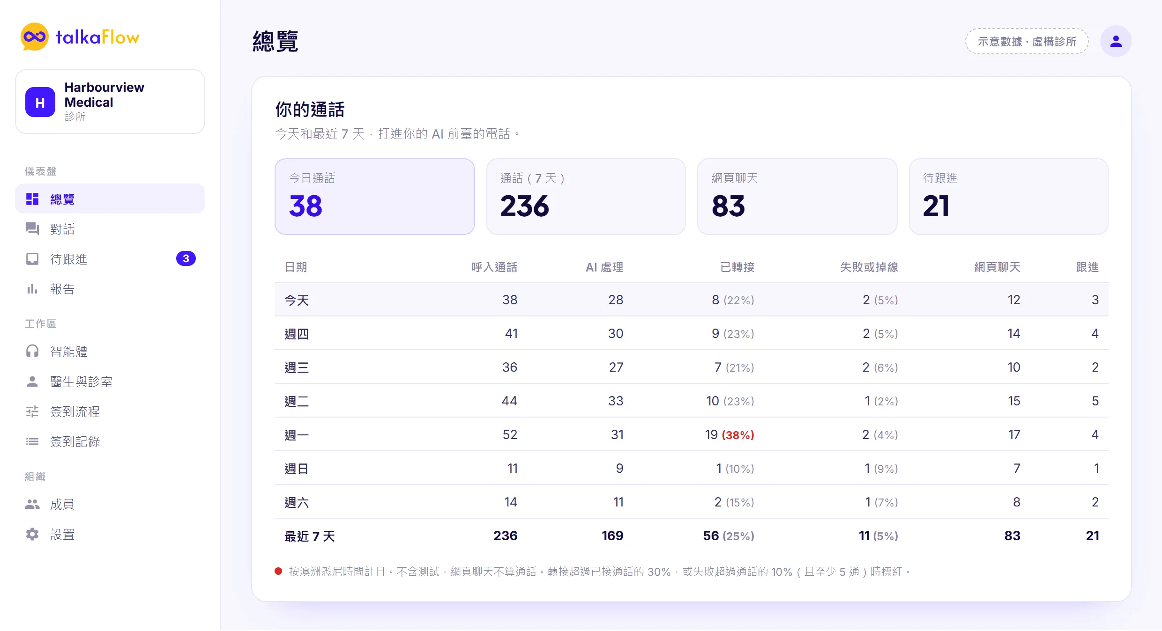Click the Harbourview Medical H avatar
The height and width of the screenshot is (631, 1162).
click(40, 102)
